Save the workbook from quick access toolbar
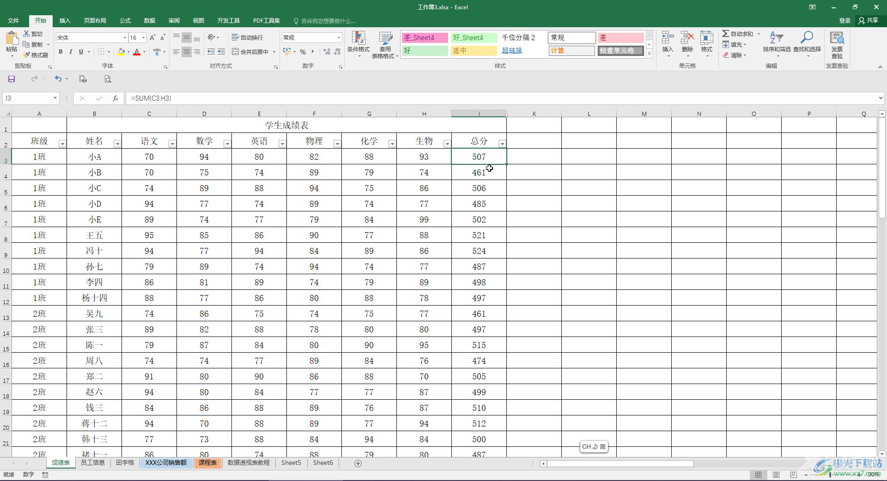 [12, 79]
